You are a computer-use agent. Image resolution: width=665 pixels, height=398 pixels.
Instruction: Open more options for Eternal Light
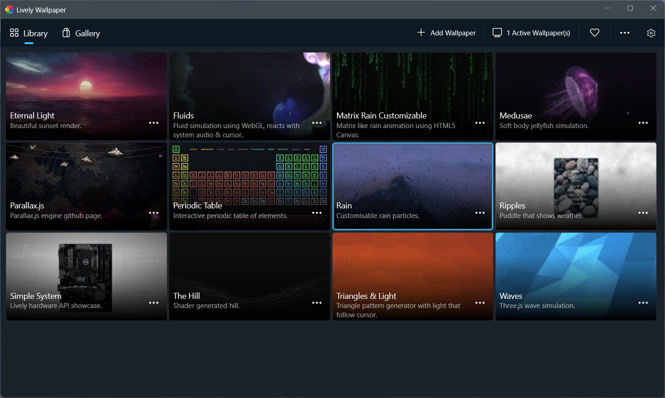pyautogui.click(x=153, y=123)
